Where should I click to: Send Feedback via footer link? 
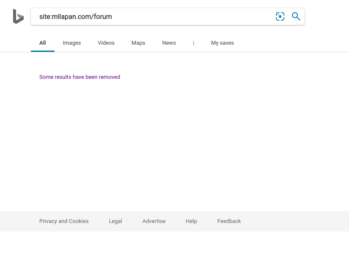click(229, 221)
